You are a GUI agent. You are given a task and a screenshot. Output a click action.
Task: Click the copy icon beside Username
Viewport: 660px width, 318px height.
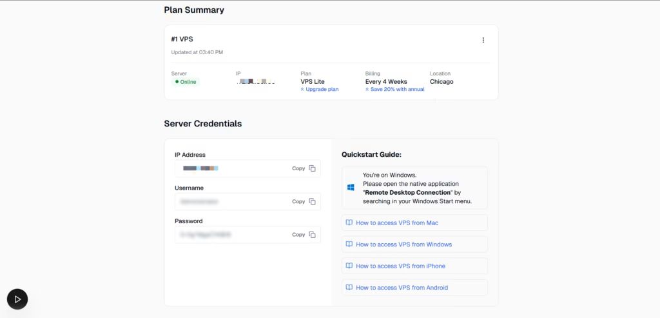point(312,201)
